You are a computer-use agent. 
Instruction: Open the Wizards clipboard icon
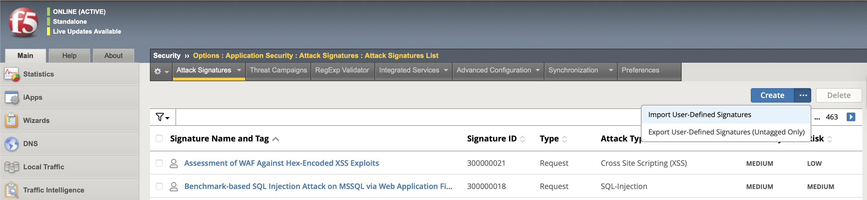[x=11, y=121]
